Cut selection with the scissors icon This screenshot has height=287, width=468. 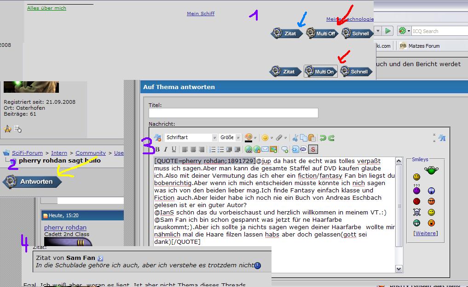296,138
